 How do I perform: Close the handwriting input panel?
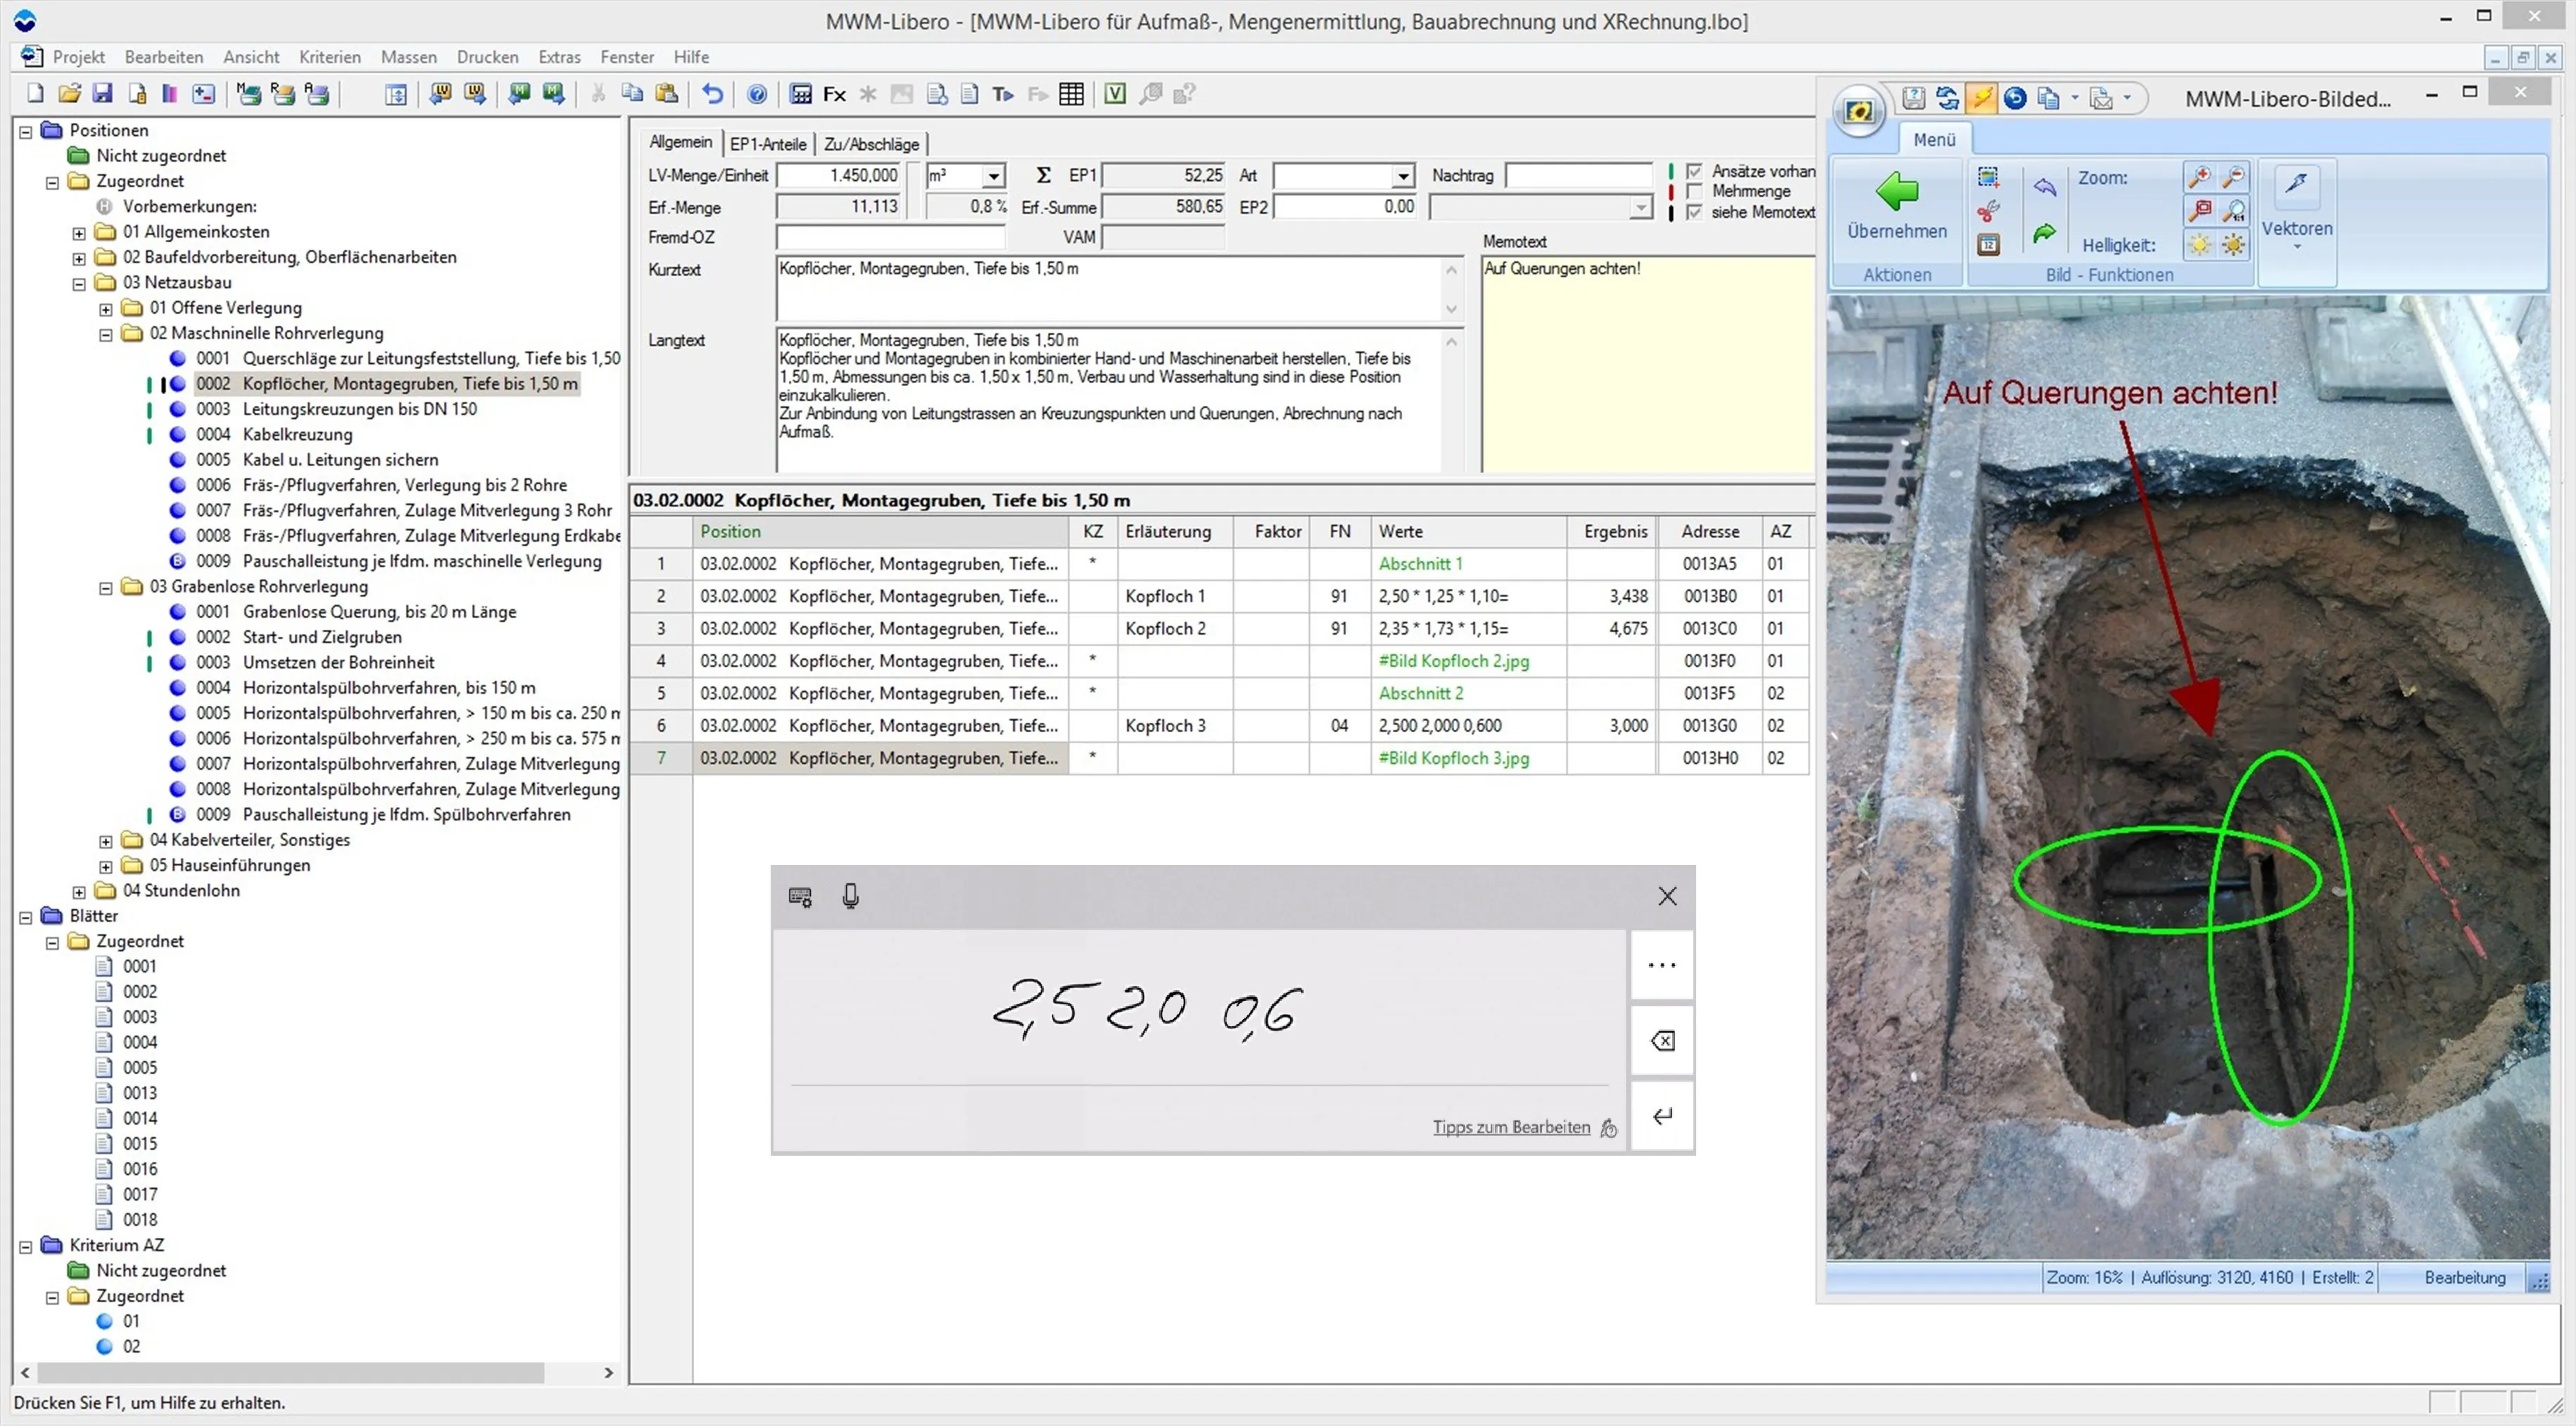(1666, 896)
